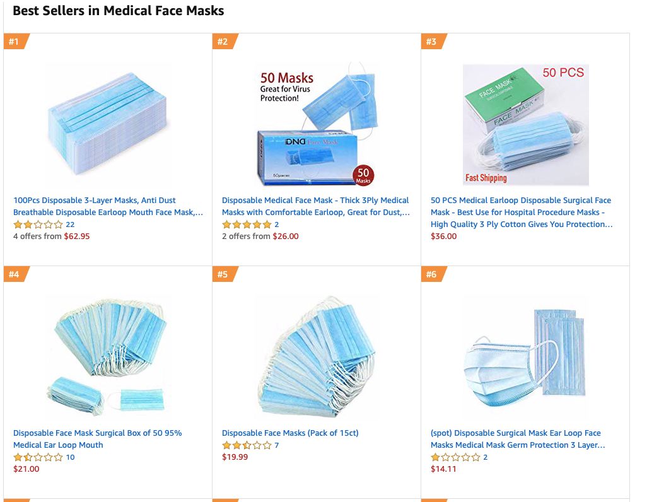The width and height of the screenshot is (647, 502).
Task: Click the #1 rank badge
Action: tap(15, 42)
